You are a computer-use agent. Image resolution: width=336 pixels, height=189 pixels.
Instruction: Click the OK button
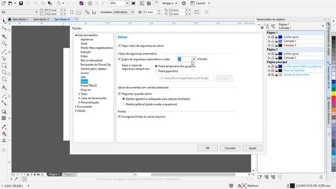click(x=207, y=148)
